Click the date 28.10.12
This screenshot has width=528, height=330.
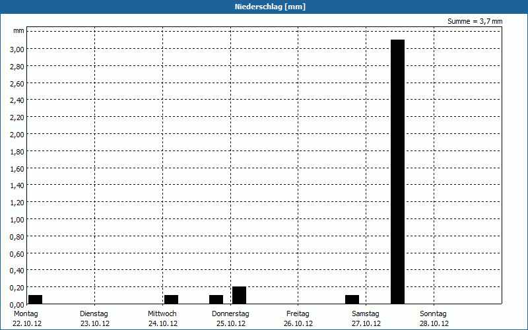[434, 324]
